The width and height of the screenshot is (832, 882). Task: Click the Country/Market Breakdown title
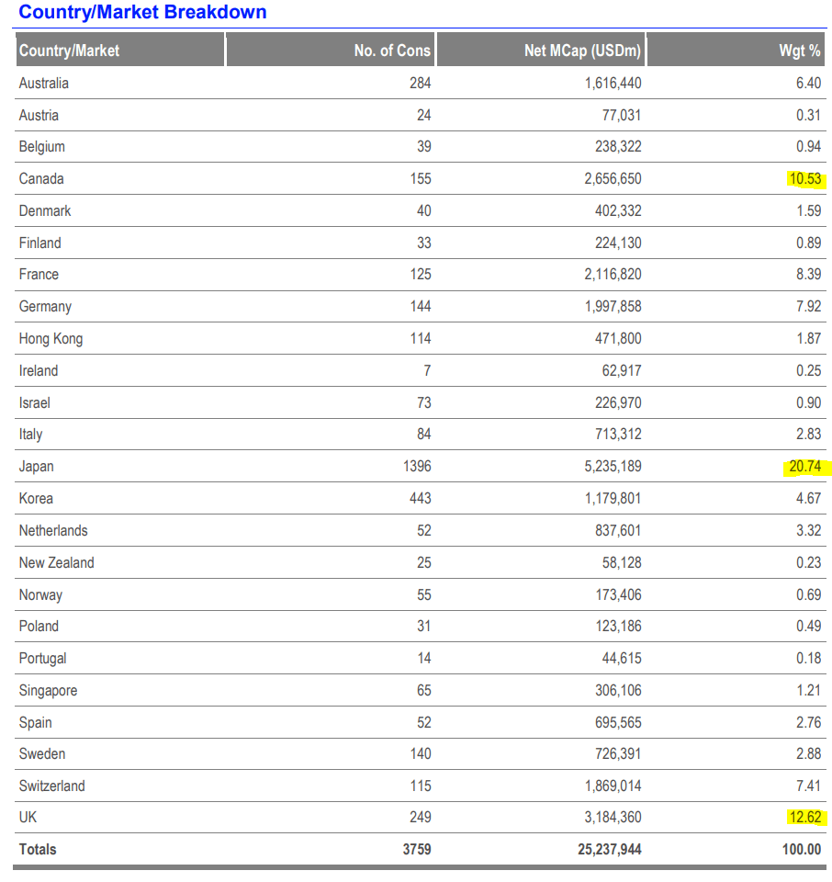(x=142, y=12)
